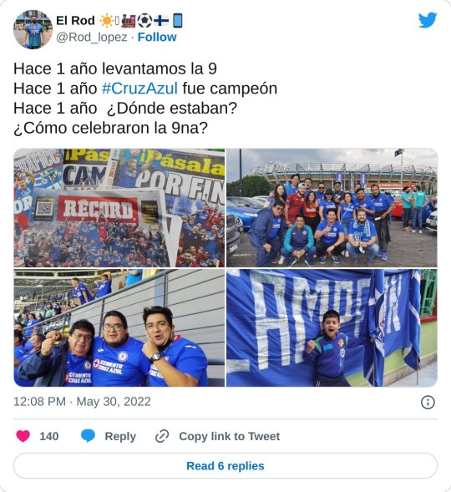
Task: Open the @Rod_lopez handle link
Action: pos(92,37)
